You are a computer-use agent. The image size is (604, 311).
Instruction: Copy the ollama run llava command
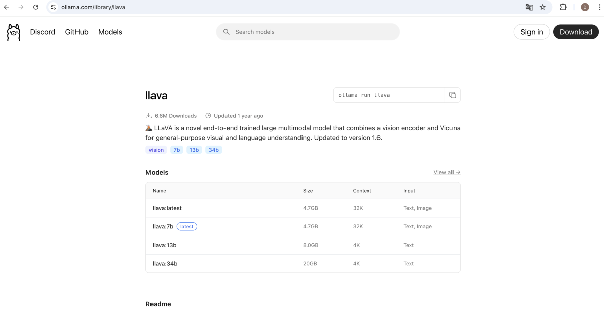[x=452, y=95]
